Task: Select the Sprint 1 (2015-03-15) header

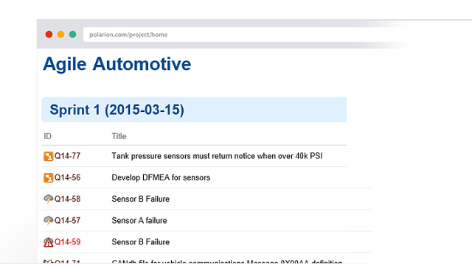Action: pos(194,110)
